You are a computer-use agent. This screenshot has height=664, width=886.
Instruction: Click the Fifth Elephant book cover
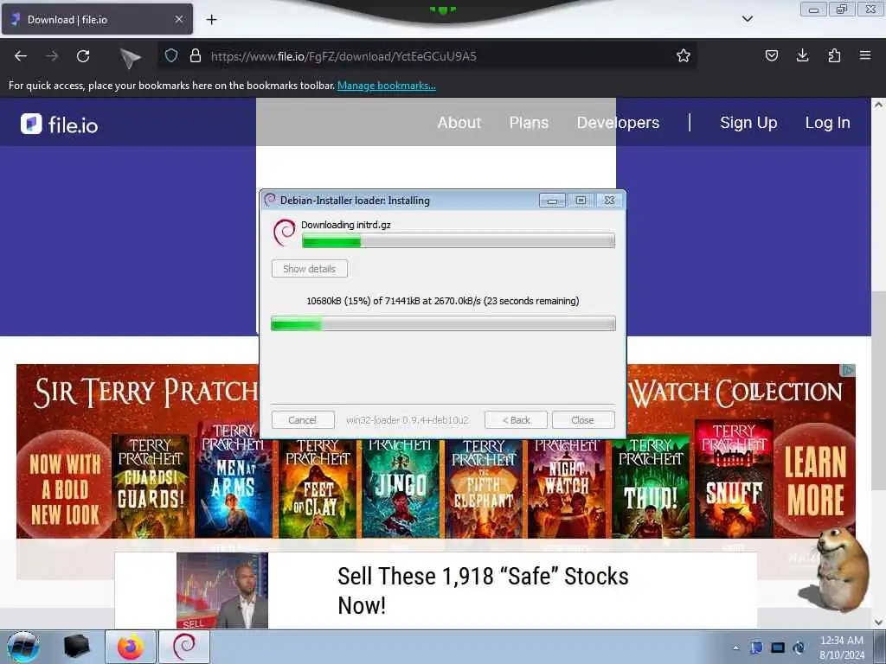(485, 489)
